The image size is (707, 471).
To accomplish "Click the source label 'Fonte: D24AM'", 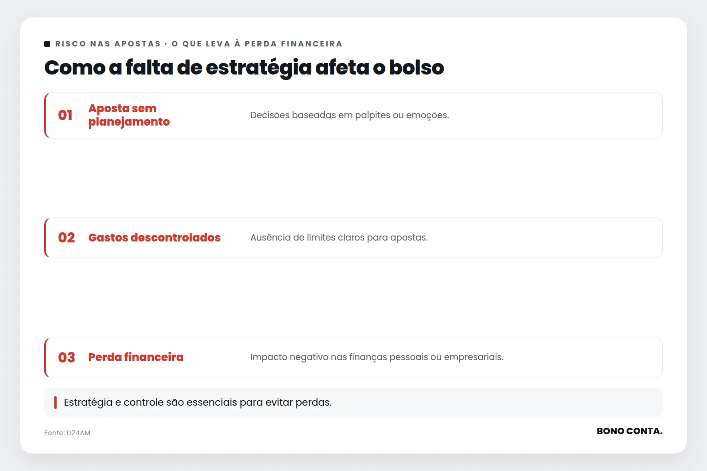I will pos(67,433).
